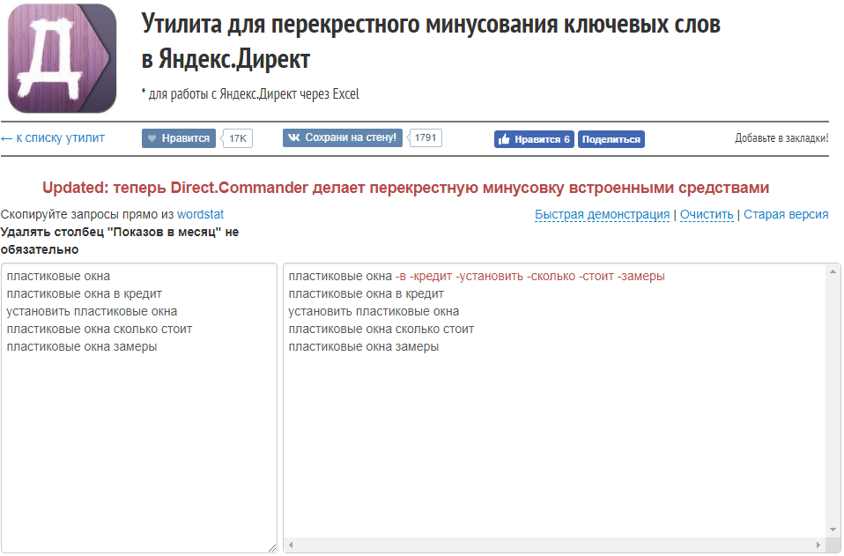Open the wordstat link
844x556 pixels.
click(x=200, y=214)
